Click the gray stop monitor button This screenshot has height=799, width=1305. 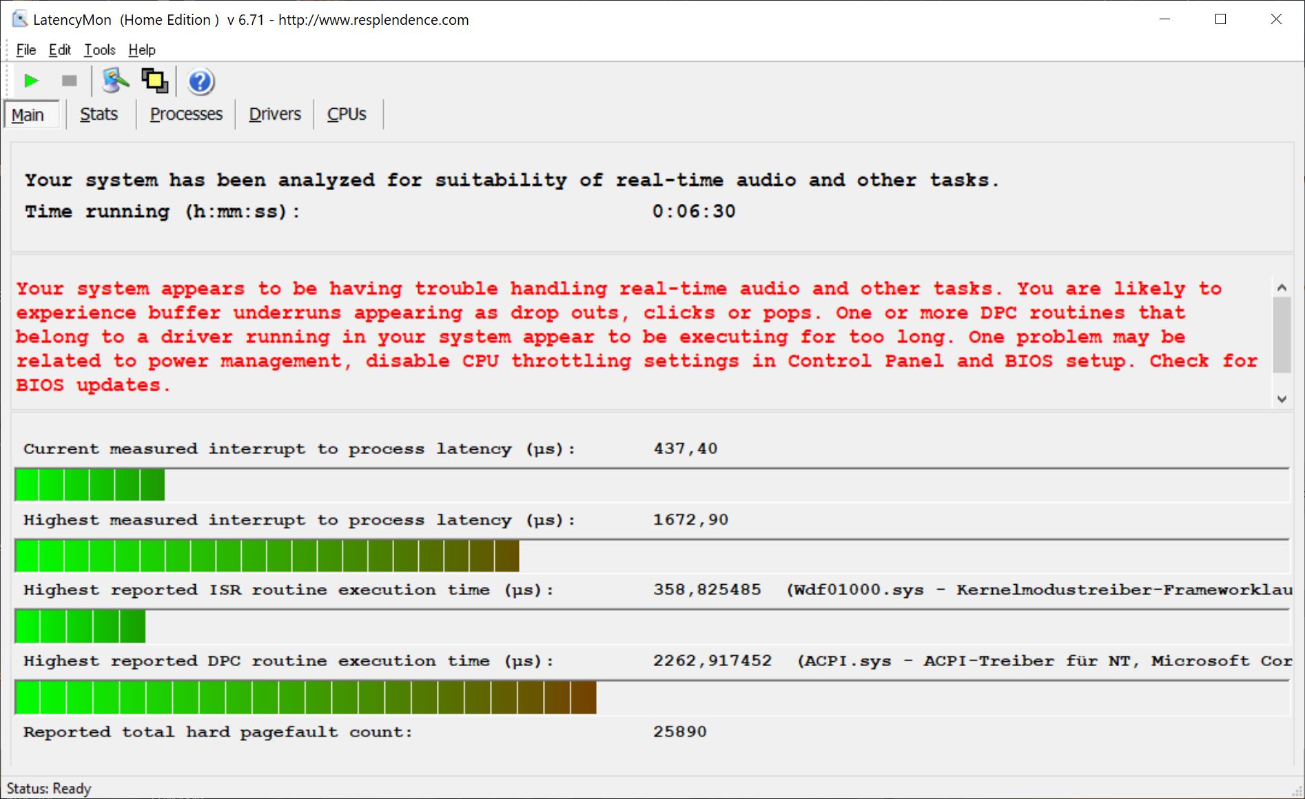(x=69, y=81)
